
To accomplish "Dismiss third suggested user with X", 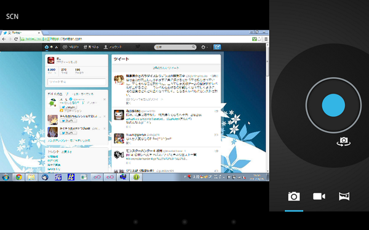I will click(x=105, y=129).
